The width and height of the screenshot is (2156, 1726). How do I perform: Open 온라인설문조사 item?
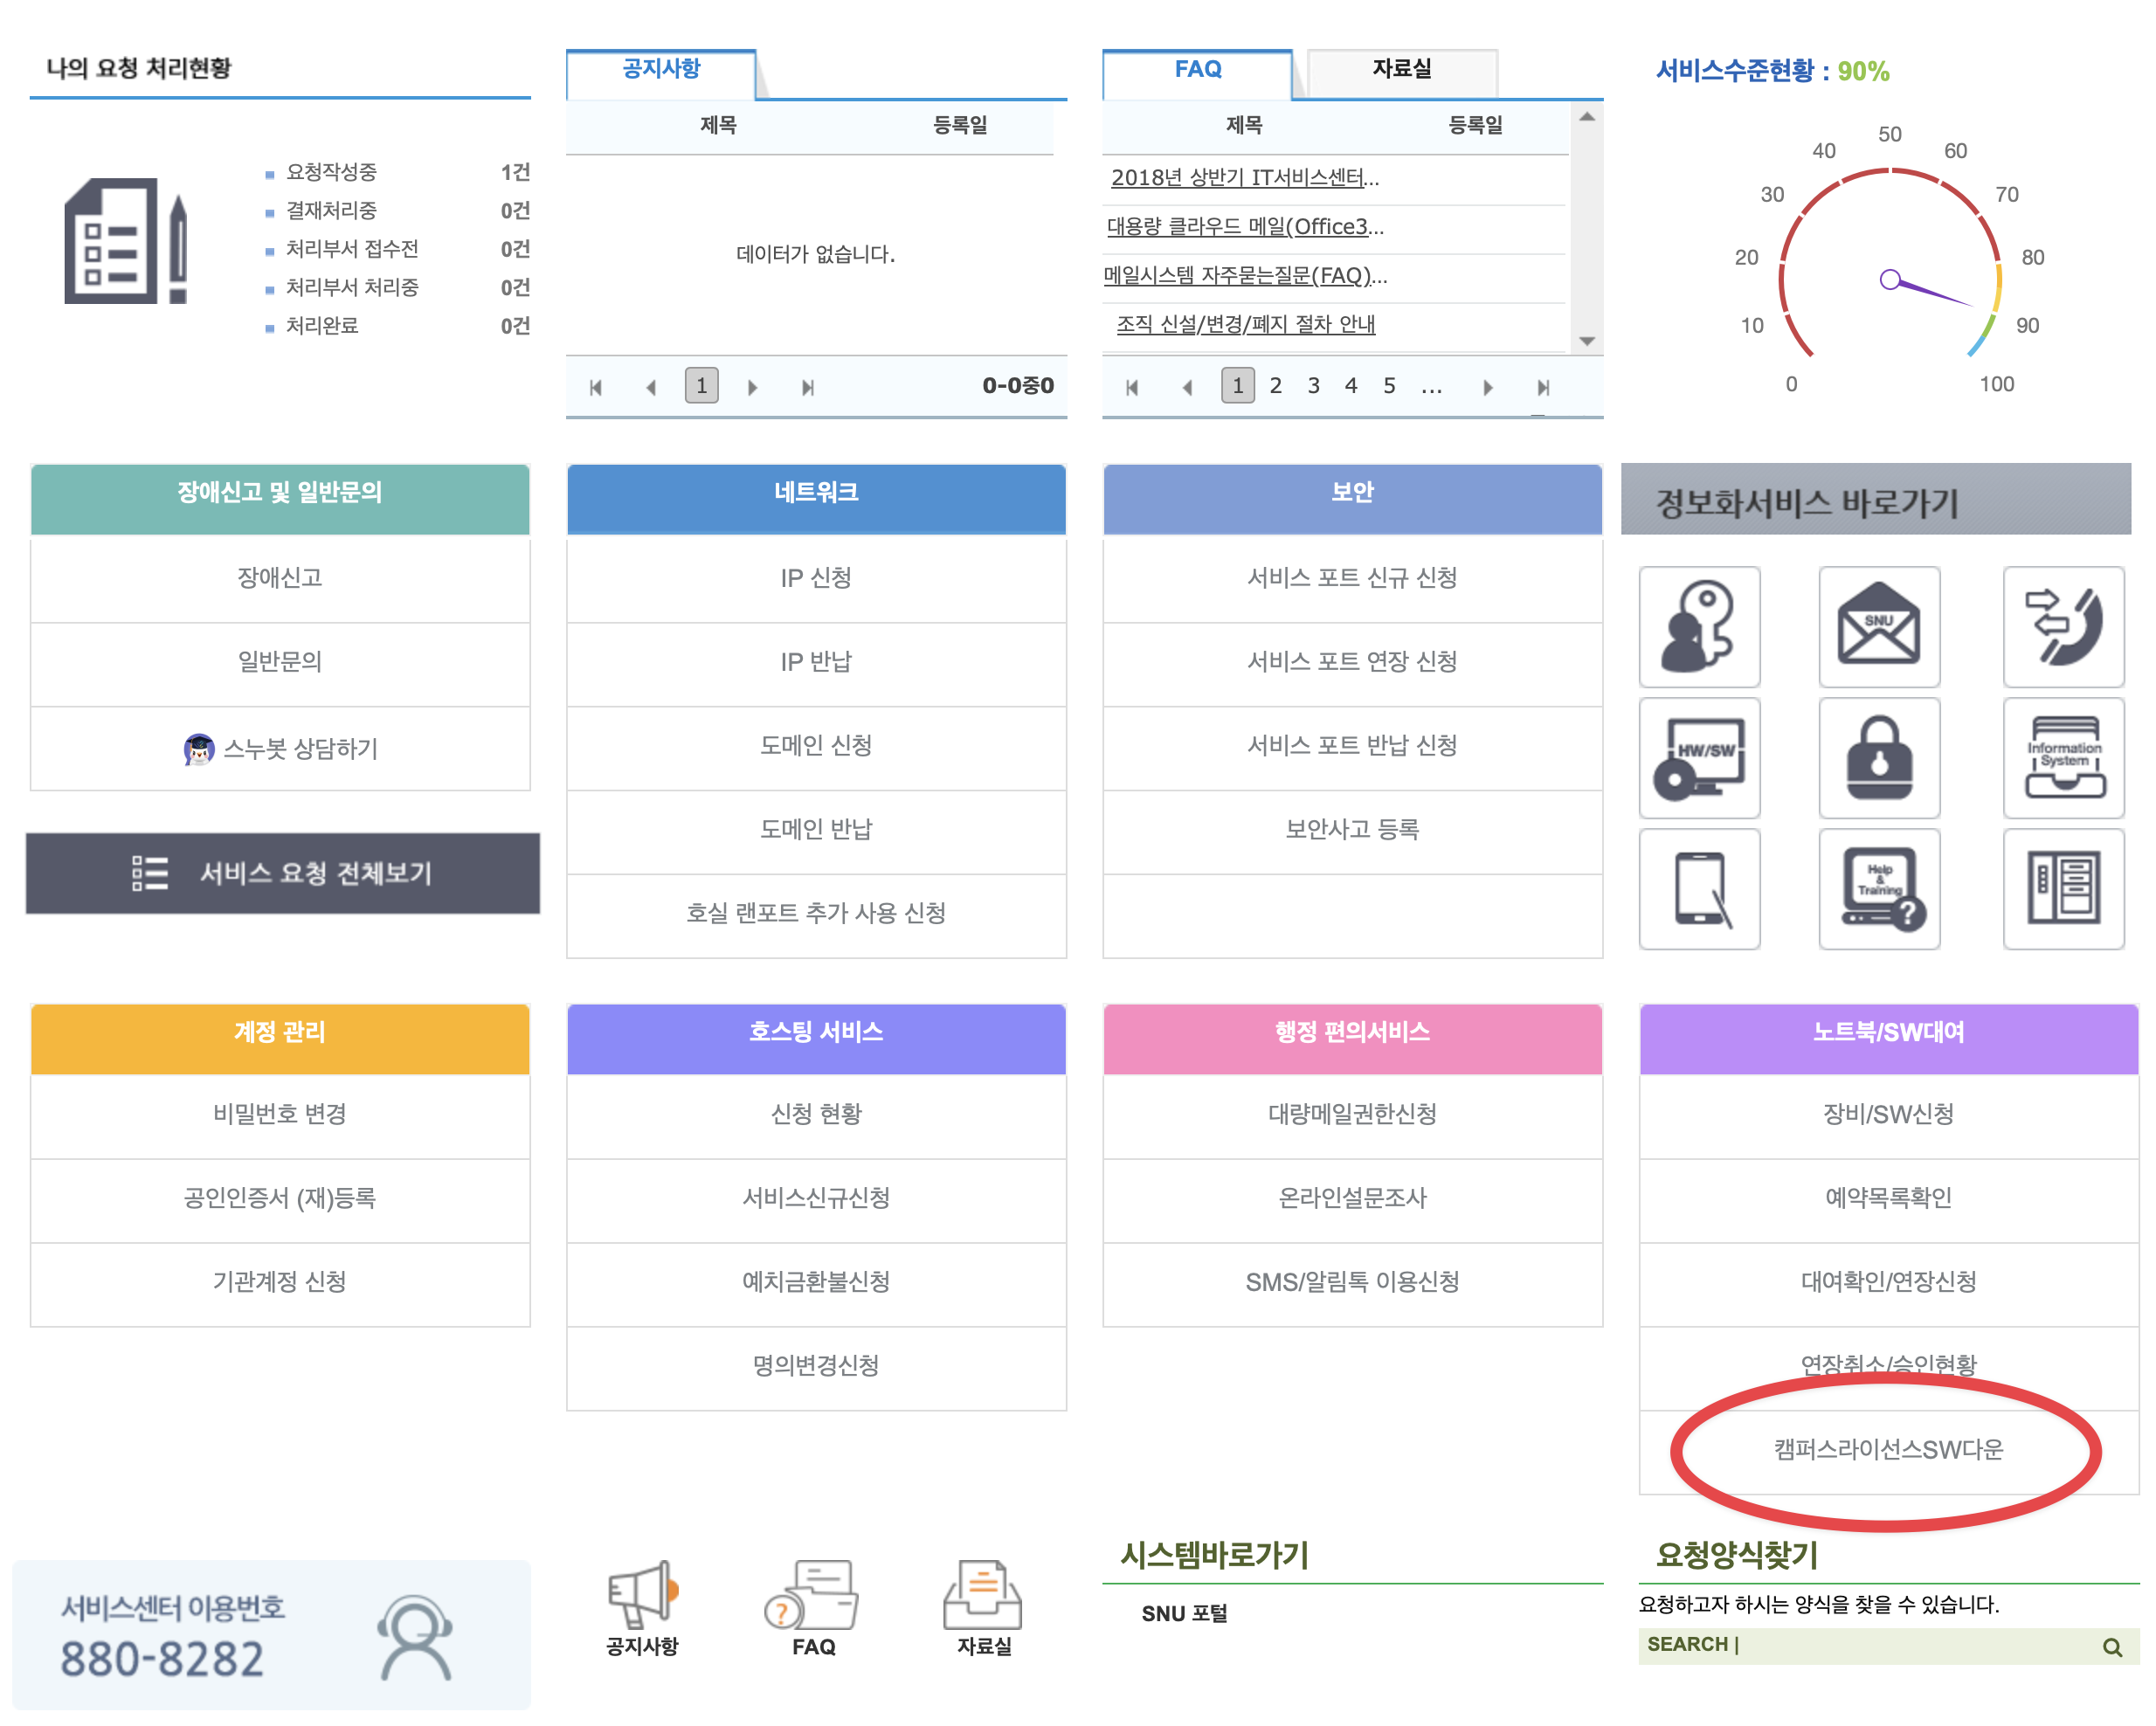click(x=1352, y=1198)
